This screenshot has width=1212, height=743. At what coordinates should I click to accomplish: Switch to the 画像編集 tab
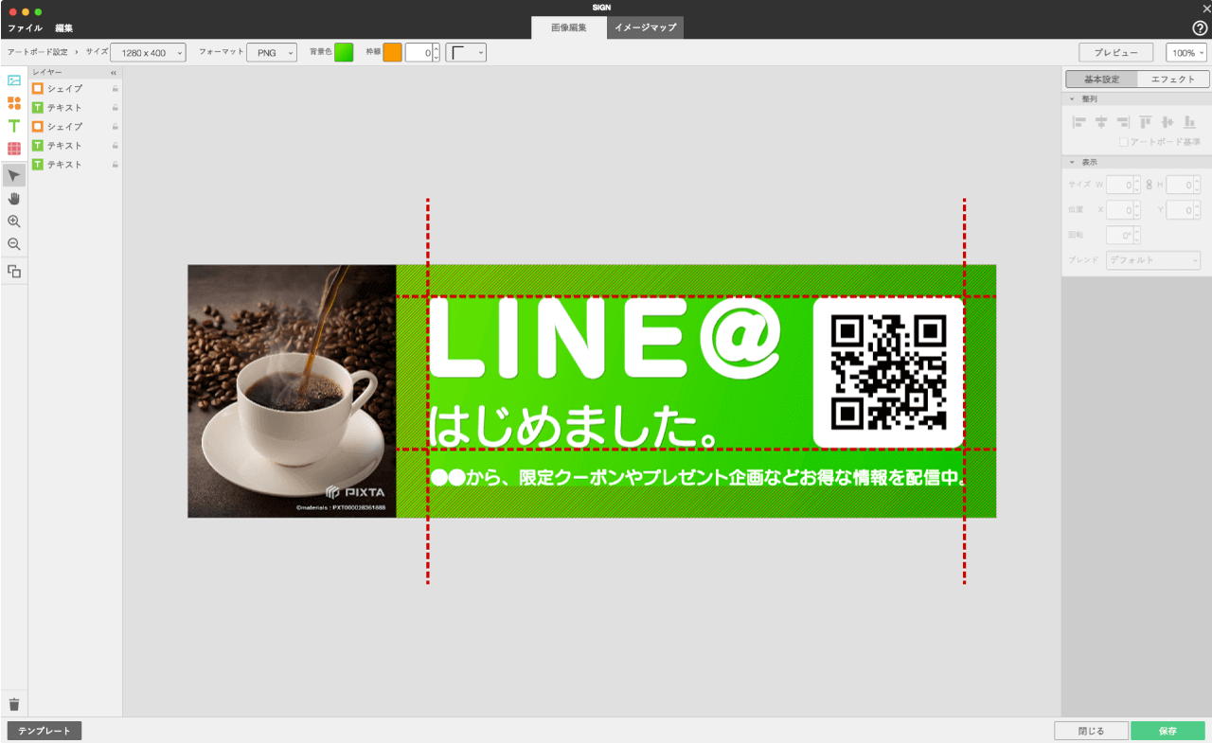(x=569, y=27)
